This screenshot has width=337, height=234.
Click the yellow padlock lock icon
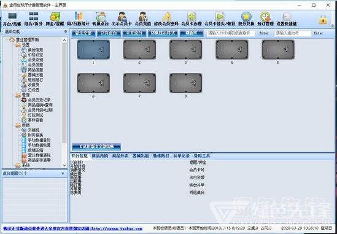(x=323, y=20)
